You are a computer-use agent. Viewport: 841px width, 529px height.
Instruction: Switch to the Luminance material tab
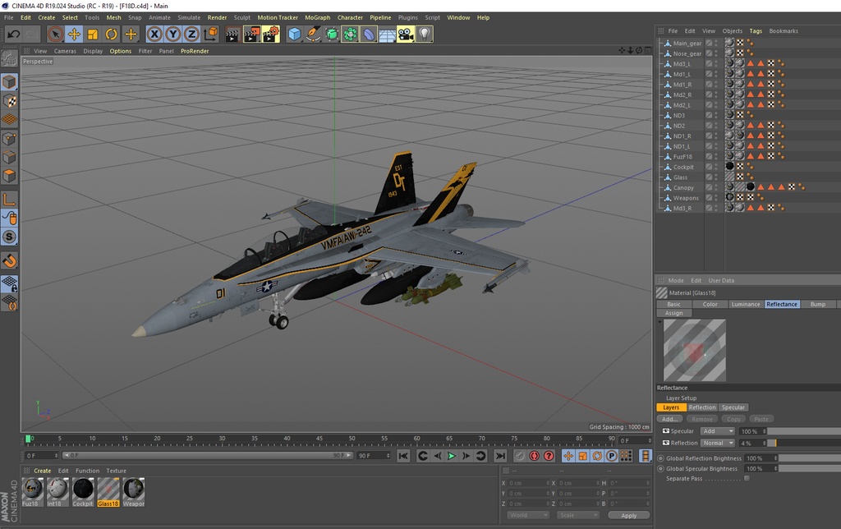(x=745, y=304)
